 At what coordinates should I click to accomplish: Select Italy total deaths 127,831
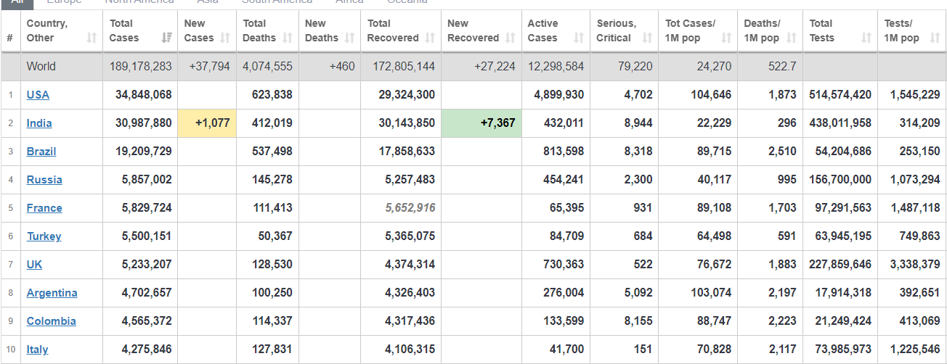tap(272, 349)
